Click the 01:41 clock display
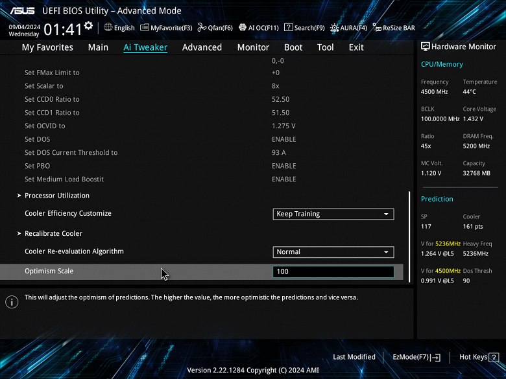This screenshot has height=379, width=506. pyautogui.click(x=63, y=30)
